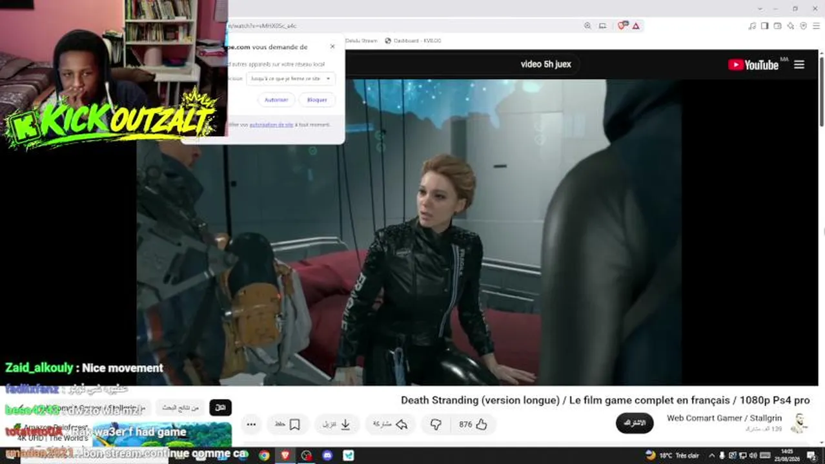Open Discord from the taskbar
825x464 pixels.
point(327,456)
